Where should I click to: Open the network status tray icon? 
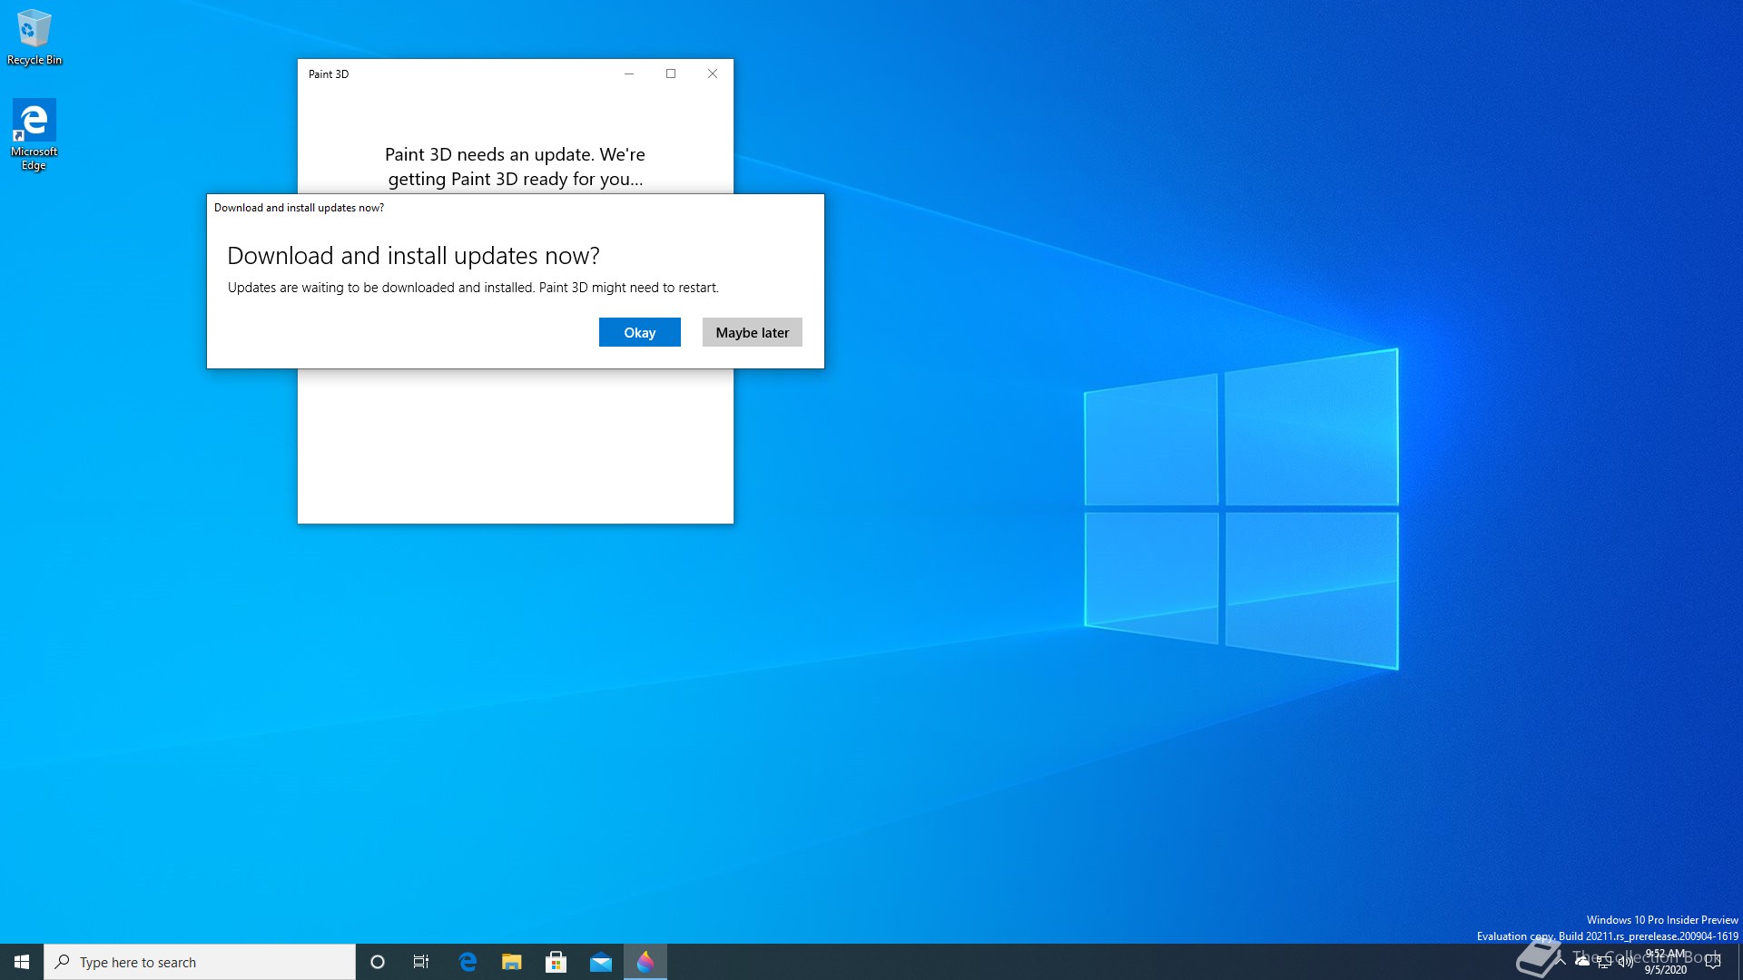[1604, 962]
